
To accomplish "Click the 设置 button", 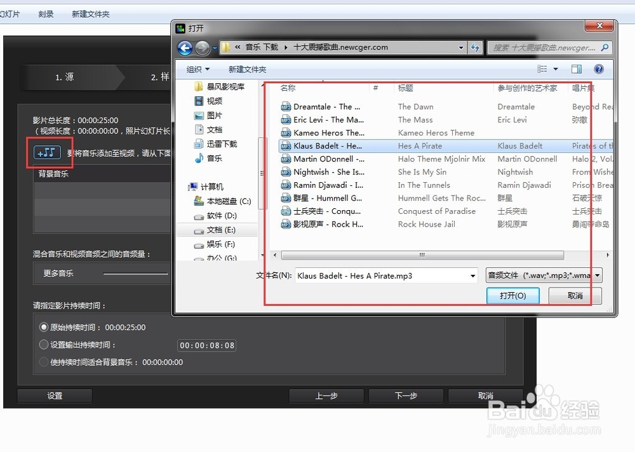I will pyautogui.click(x=55, y=395).
